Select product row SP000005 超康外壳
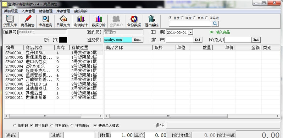Viewport: 283px width, 138px height. point(53,71)
